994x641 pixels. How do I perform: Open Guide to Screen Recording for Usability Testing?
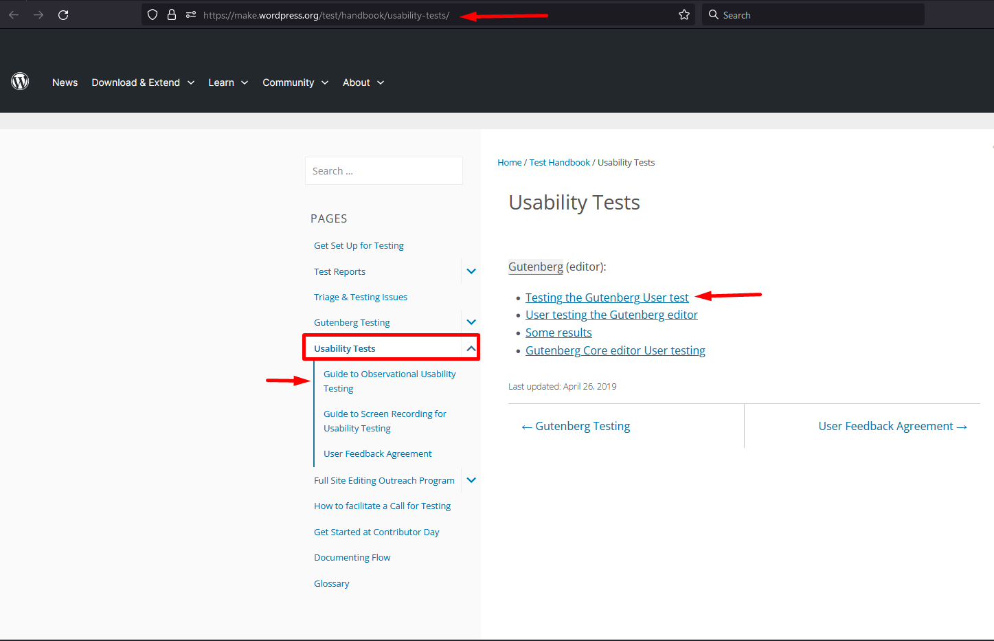pyautogui.click(x=385, y=421)
